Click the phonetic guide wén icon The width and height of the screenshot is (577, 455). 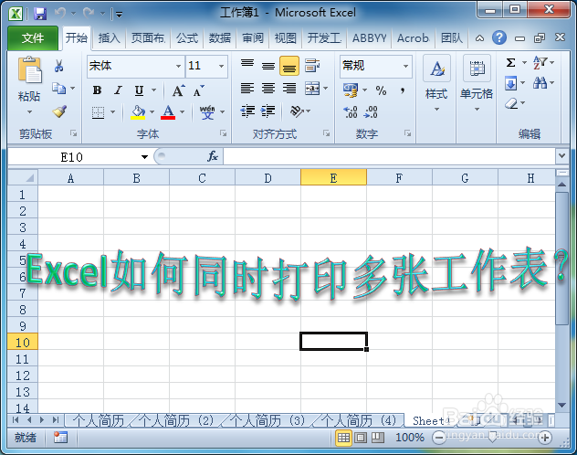(207, 111)
